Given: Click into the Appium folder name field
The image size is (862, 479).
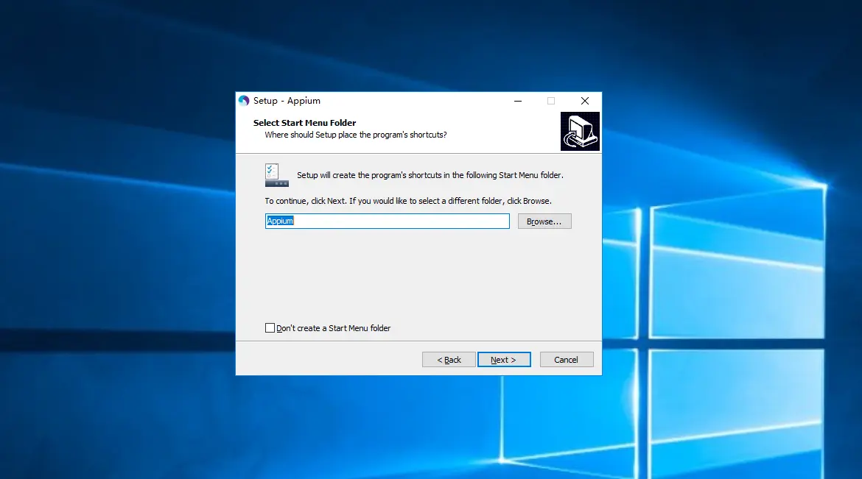Looking at the screenshot, I should pos(387,221).
